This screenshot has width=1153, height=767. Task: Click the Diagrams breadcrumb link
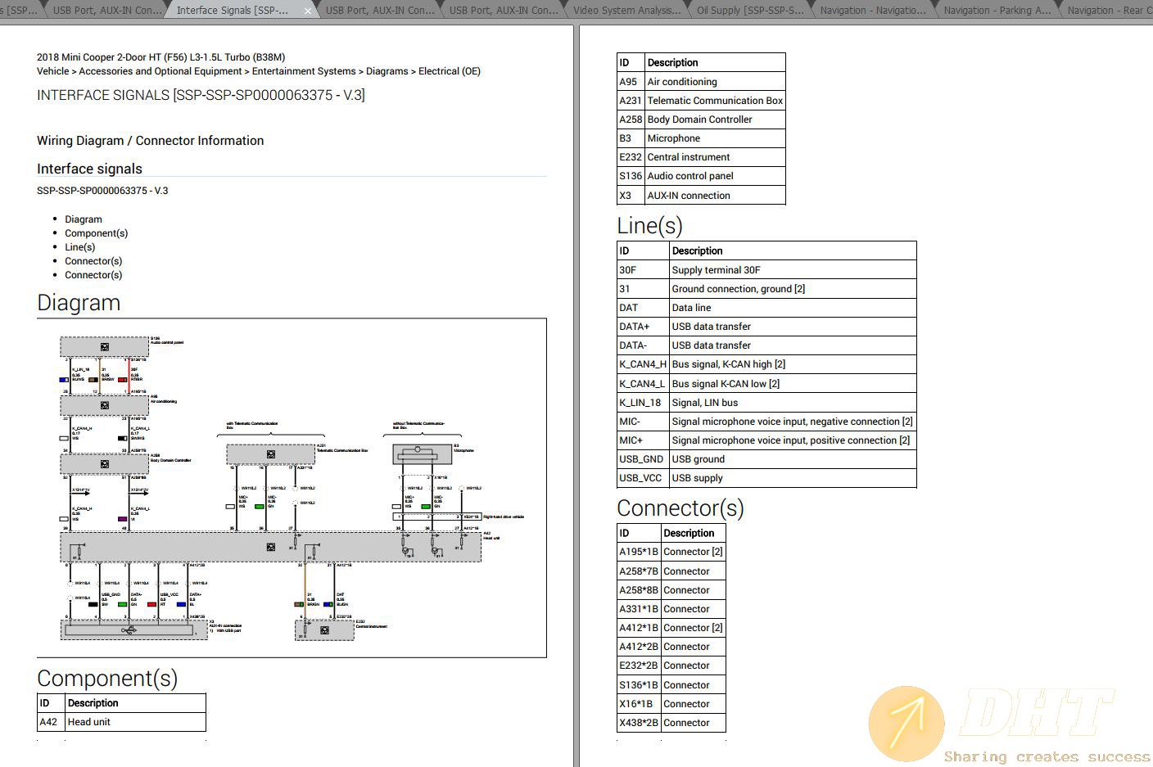click(387, 71)
